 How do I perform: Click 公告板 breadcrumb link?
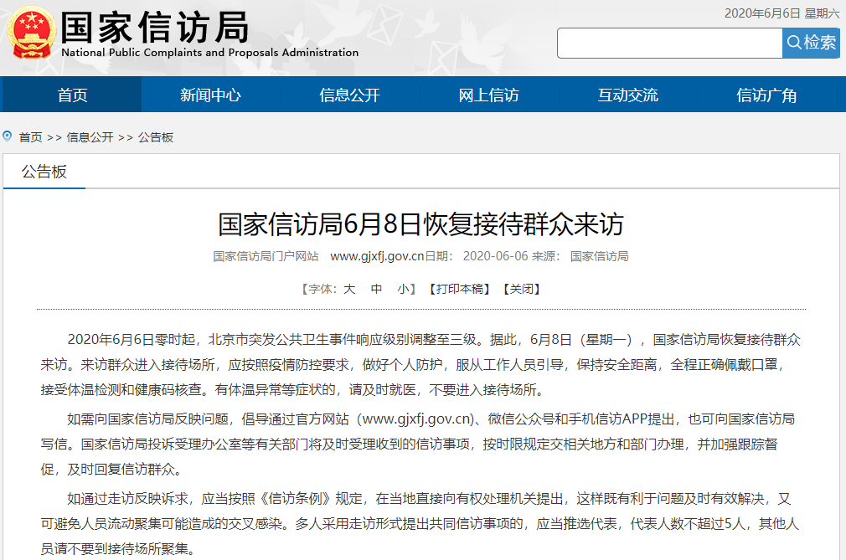point(156,137)
